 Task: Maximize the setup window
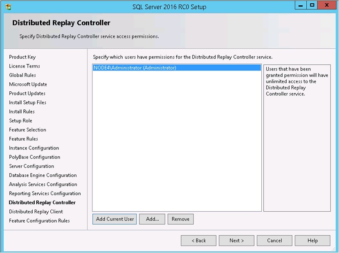pyautogui.click(x=312, y=5)
